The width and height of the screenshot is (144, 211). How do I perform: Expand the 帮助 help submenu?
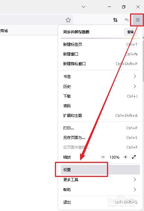coord(100,189)
